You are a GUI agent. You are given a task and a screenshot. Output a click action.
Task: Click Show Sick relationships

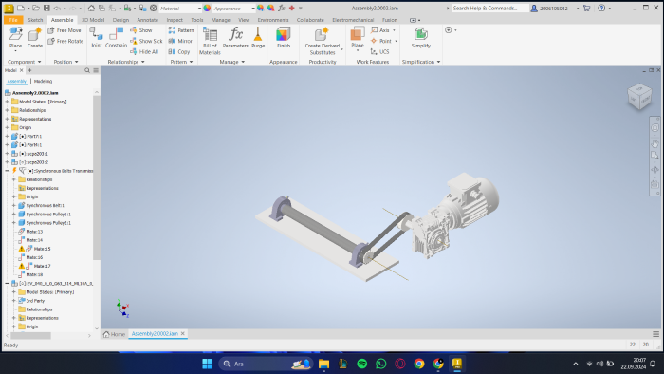tap(146, 41)
